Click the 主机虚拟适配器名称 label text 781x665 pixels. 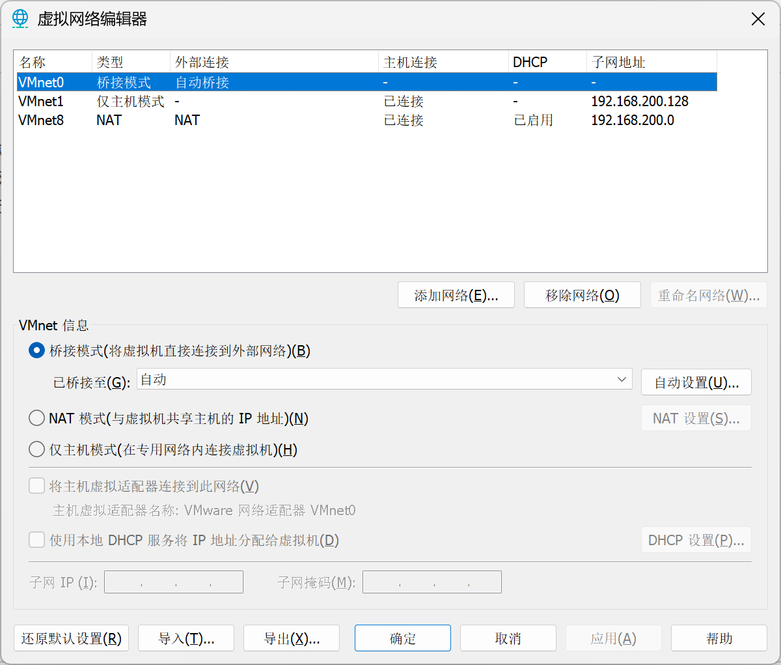204,510
